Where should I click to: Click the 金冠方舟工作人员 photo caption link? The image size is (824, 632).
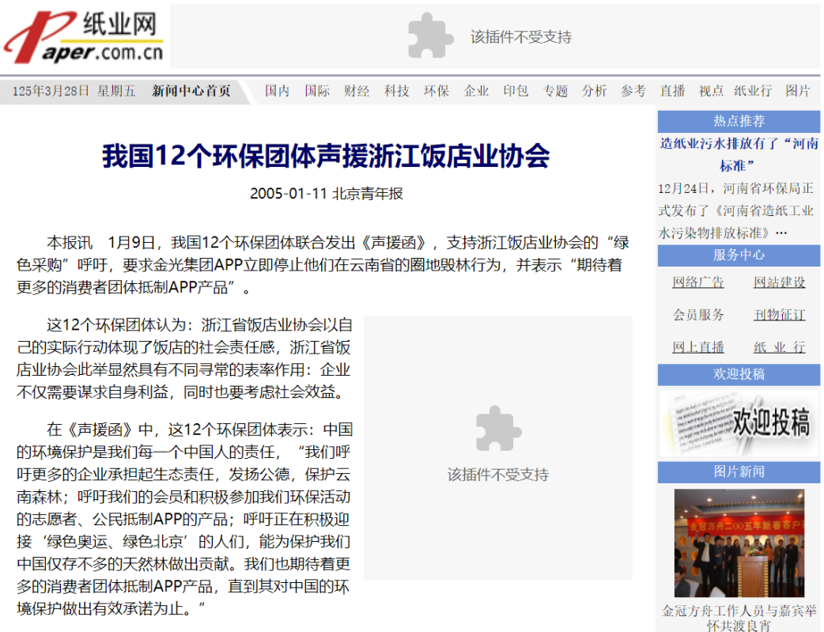click(x=739, y=618)
